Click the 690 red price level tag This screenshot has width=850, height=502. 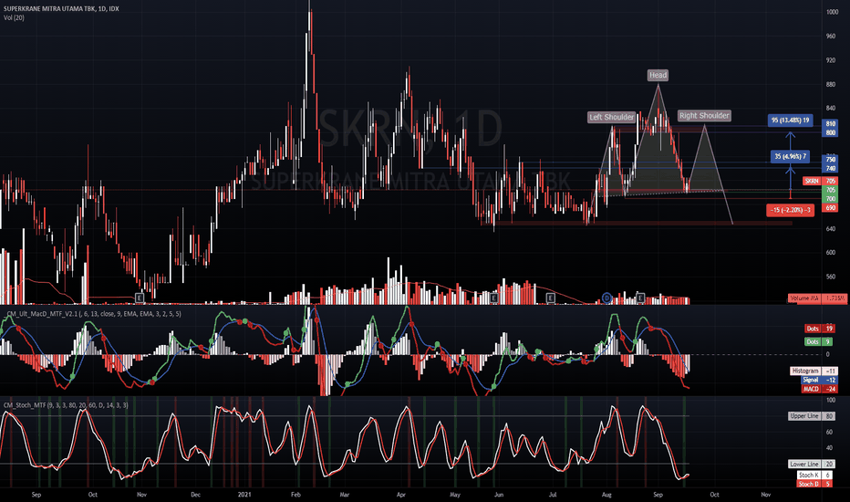(x=831, y=208)
